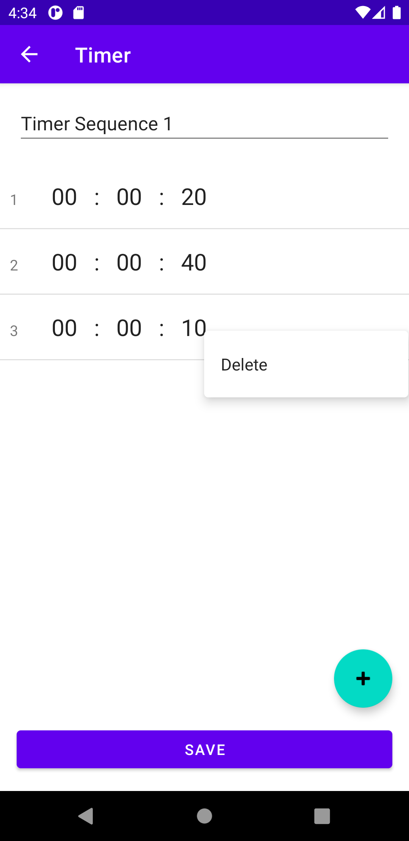This screenshot has height=841, width=409.
Task: Select seconds value 10 of timer 3
Action: [194, 328]
